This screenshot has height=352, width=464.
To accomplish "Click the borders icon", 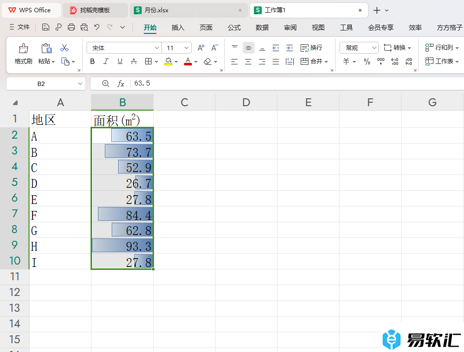I will pos(148,61).
